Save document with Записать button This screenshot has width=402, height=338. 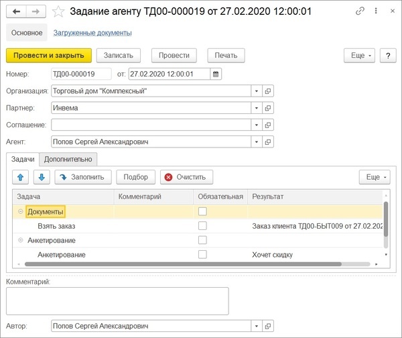point(118,56)
